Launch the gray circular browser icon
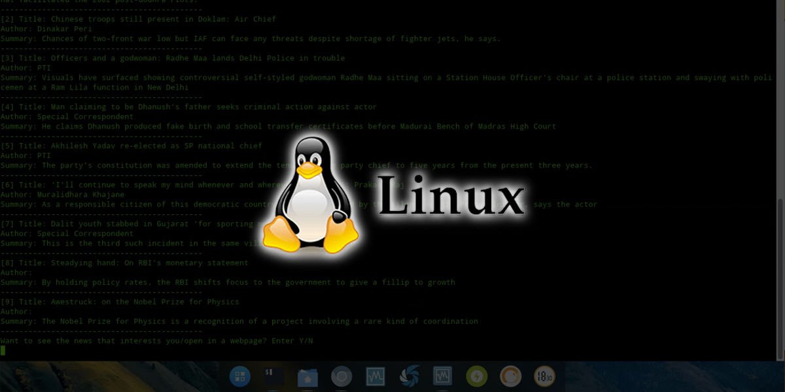 click(x=341, y=376)
